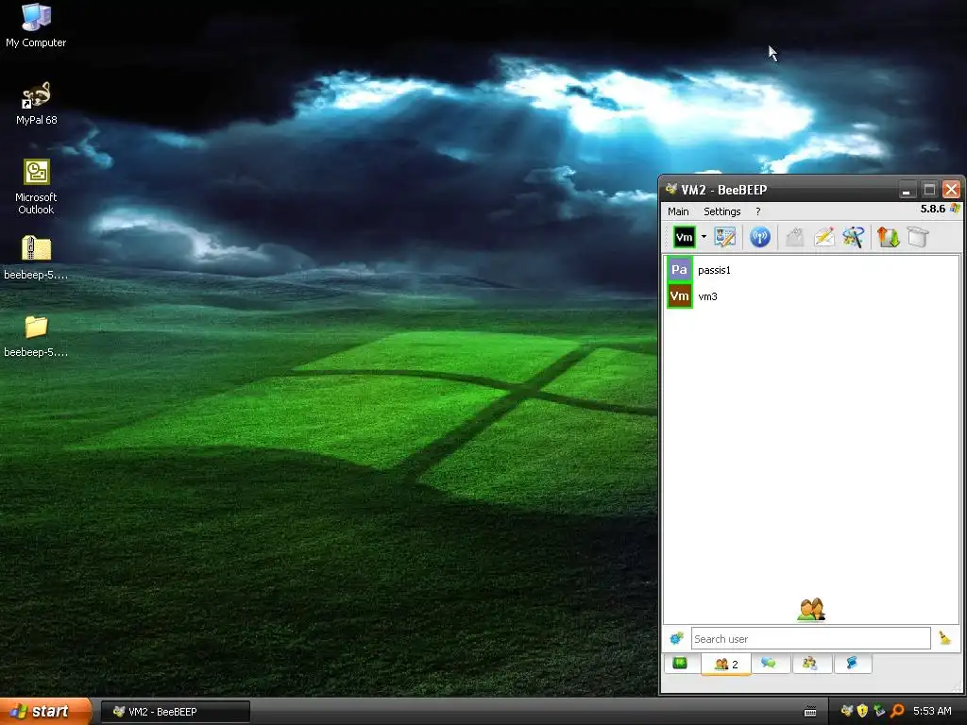The image size is (967, 725).
Task: Open the Settings menu
Action: tap(722, 211)
